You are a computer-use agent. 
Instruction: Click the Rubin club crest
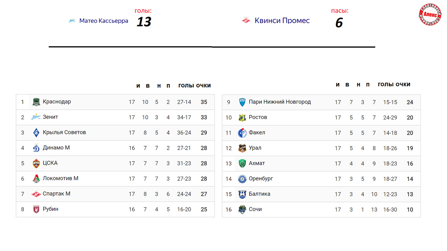pos(36,209)
